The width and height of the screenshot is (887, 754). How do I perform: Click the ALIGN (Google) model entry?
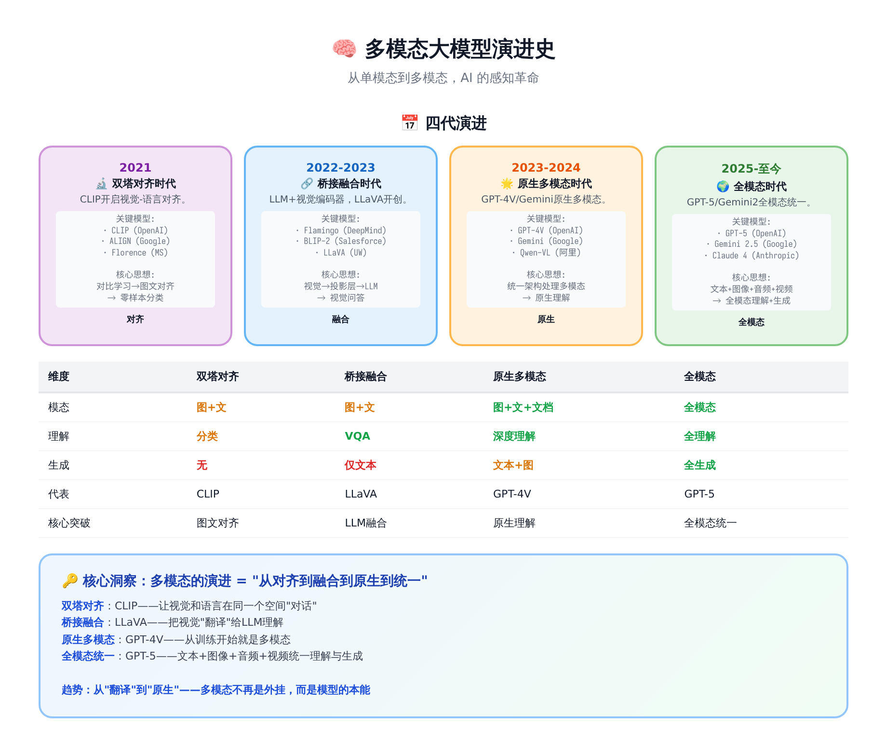pos(135,241)
